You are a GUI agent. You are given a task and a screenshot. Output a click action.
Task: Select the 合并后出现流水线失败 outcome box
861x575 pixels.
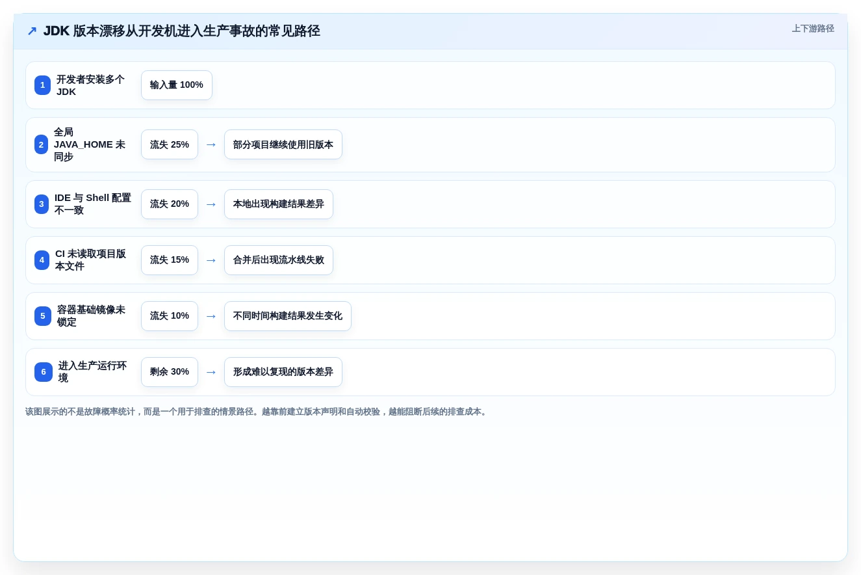click(279, 260)
